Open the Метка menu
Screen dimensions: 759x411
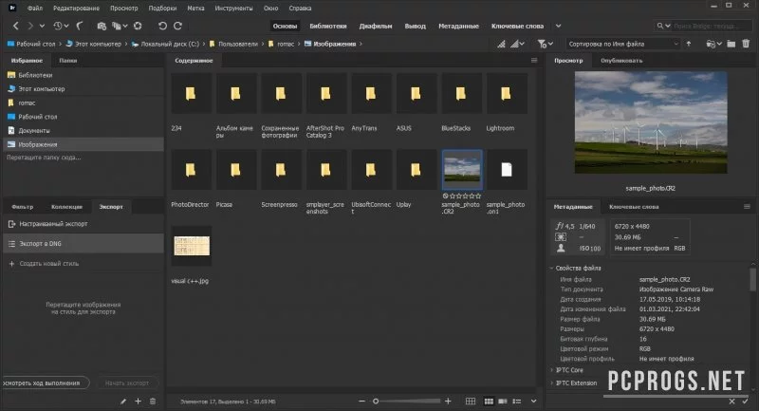195,9
